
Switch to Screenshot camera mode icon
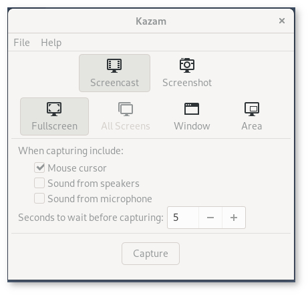click(187, 65)
